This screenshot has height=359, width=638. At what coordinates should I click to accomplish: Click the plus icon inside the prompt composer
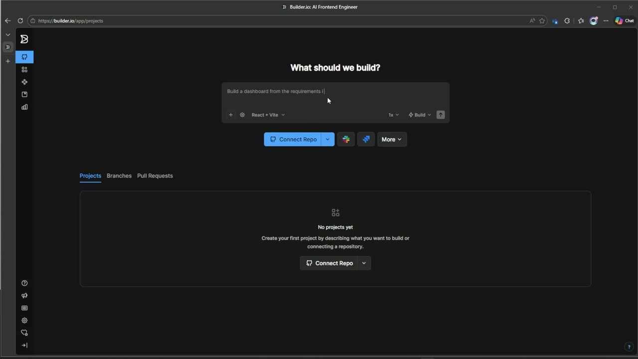pos(230,115)
